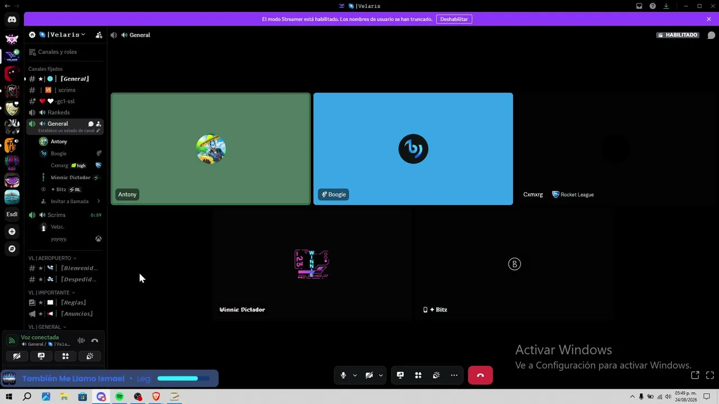Image resolution: width=719 pixels, height=404 pixels.
Task: Open the -gc1-ssl channel
Action: pos(65,101)
